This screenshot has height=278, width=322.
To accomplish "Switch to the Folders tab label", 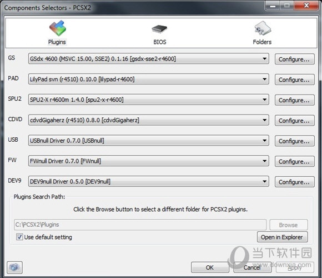I will tap(262, 42).
